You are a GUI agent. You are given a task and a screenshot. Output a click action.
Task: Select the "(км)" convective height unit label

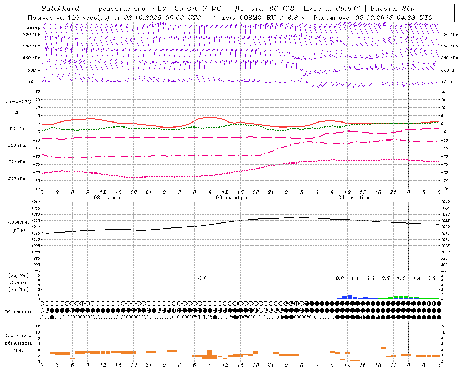click(x=19, y=350)
